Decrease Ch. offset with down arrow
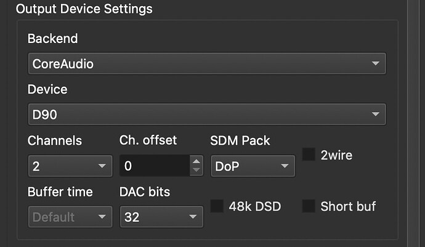This screenshot has width=425, height=247. (196, 171)
